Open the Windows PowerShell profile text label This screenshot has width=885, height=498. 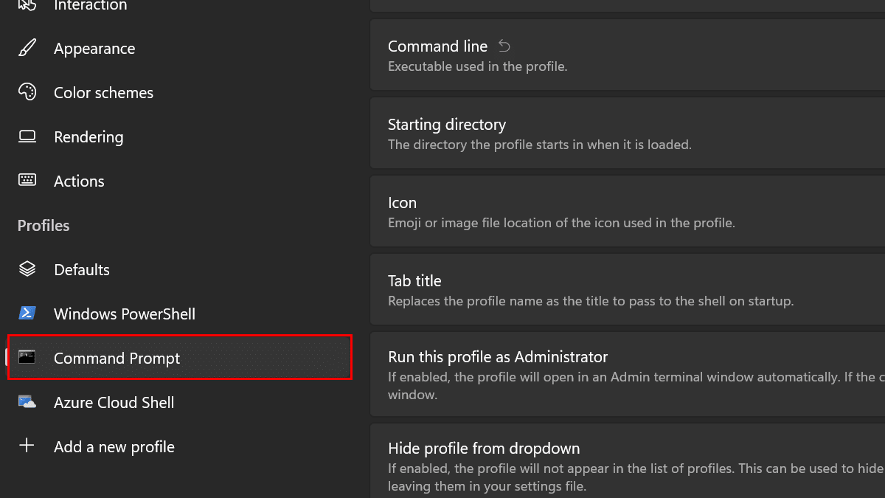[124, 314]
